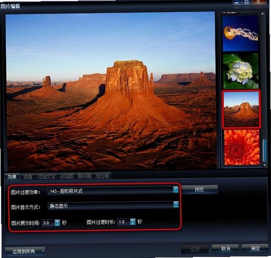The image size is (271, 258).
Task: Click the thumbnail list scroll-up arrow
Action: (x=263, y=13)
